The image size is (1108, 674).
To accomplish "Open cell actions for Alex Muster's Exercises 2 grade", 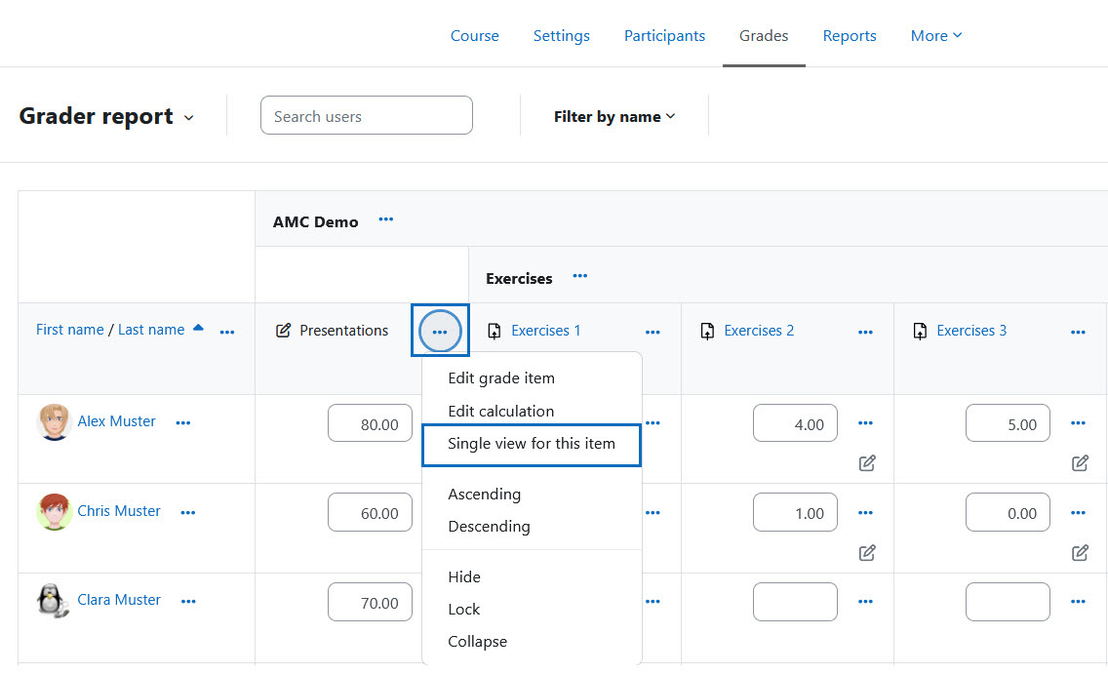I will 866,423.
